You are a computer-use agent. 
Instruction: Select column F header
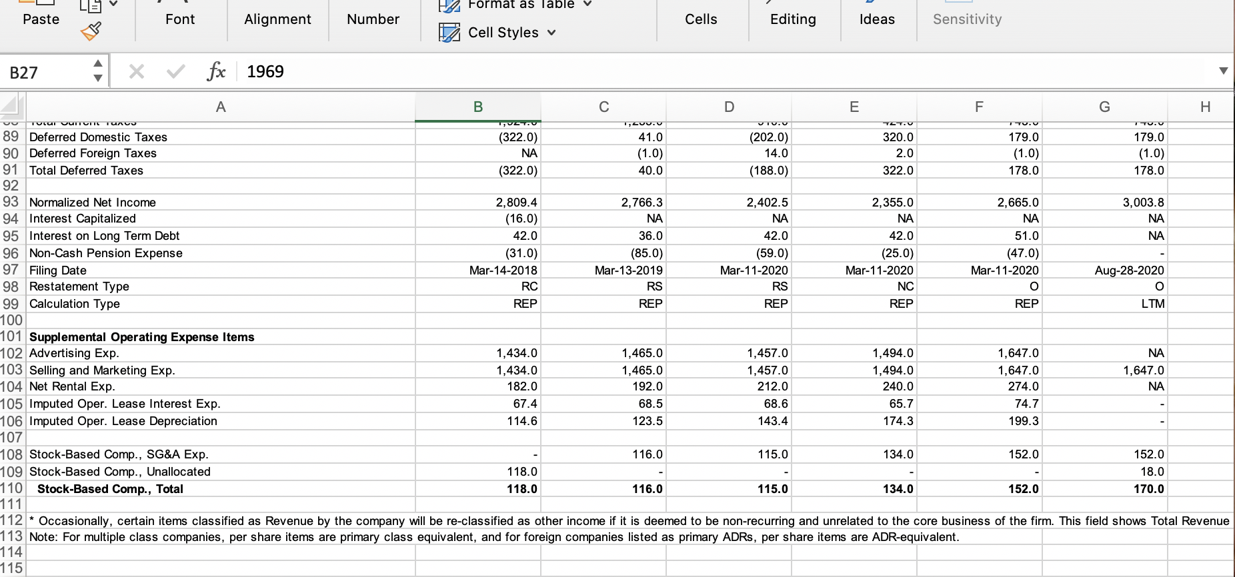point(979,107)
